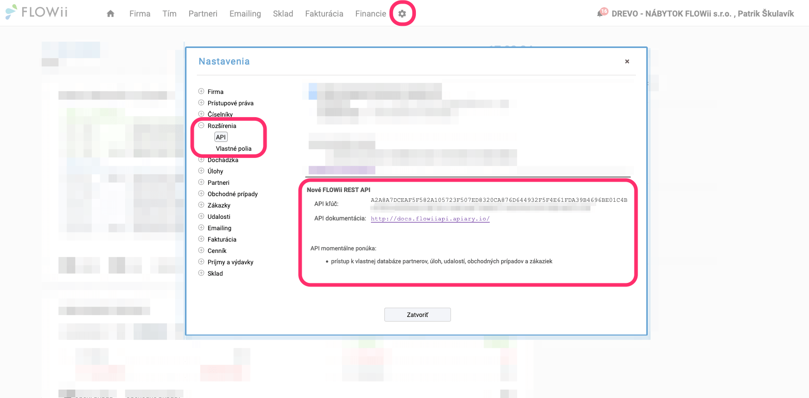Open the Partneri top menu
Image resolution: width=809 pixels, height=398 pixels.
coord(203,14)
